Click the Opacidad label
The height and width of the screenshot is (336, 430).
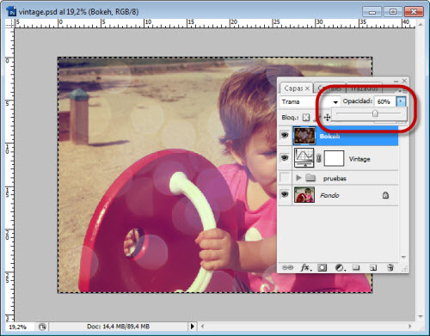[358, 101]
